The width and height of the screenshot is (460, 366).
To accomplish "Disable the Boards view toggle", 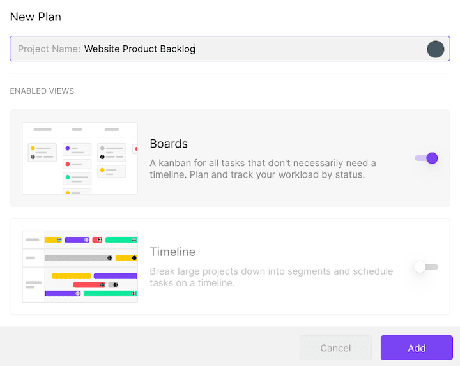I will click(x=427, y=158).
